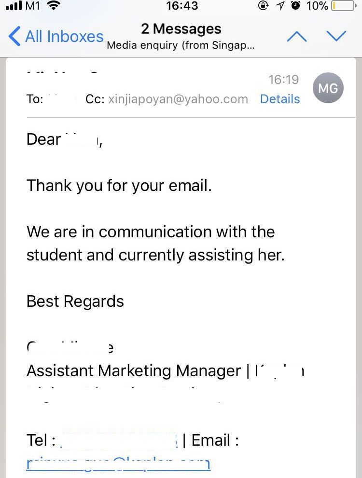
Task: Tap the M1 carrier label
Action: pyautogui.click(x=32, y=6)
